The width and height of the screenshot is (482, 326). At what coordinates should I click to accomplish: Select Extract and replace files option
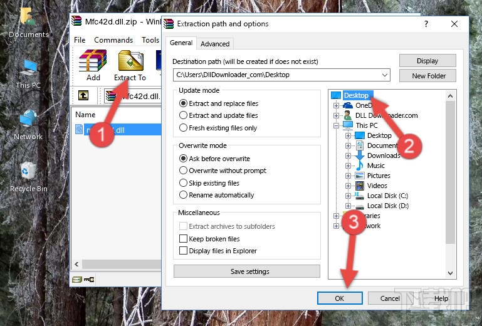[x=219, y=103]
